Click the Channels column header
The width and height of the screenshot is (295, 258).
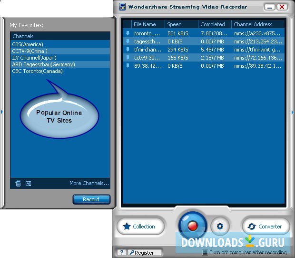point(60,36)
